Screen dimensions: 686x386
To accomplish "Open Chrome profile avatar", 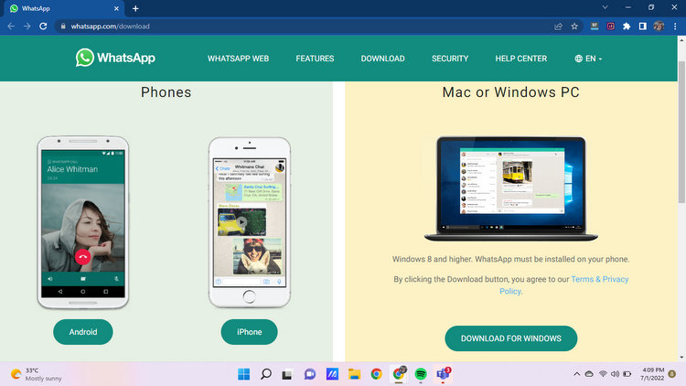I will [x=659, y=27].
